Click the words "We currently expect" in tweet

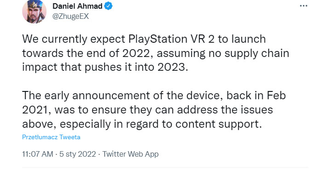pos(74,39)
